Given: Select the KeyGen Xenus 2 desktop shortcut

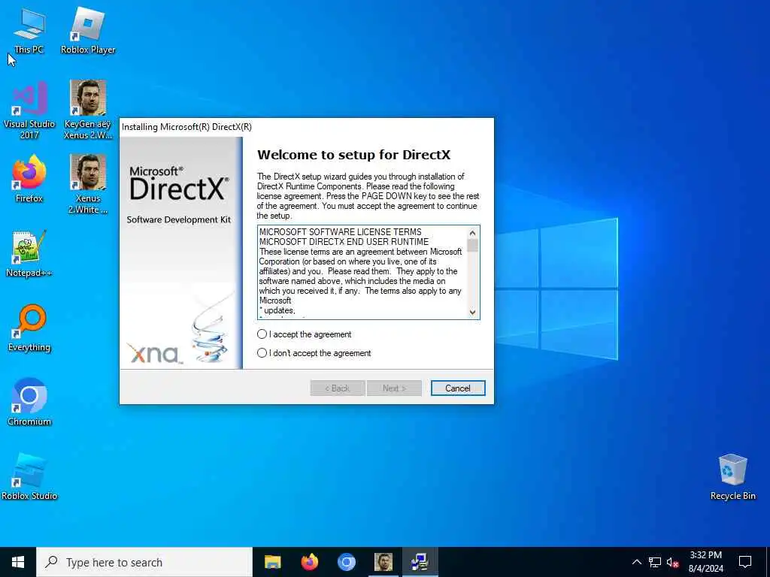Looking at the screenshot, I should 88,111.
